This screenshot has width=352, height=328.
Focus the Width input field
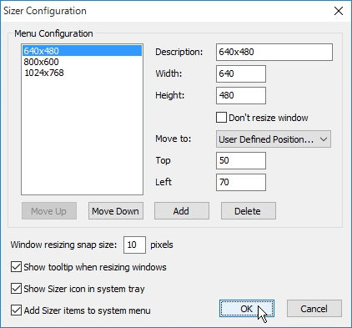[241, 73]
